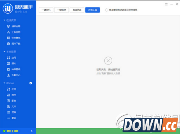Viewport: 180px width, 134px height.
Task: Show 更多 options under iPhone
Action: coord(12,118)
